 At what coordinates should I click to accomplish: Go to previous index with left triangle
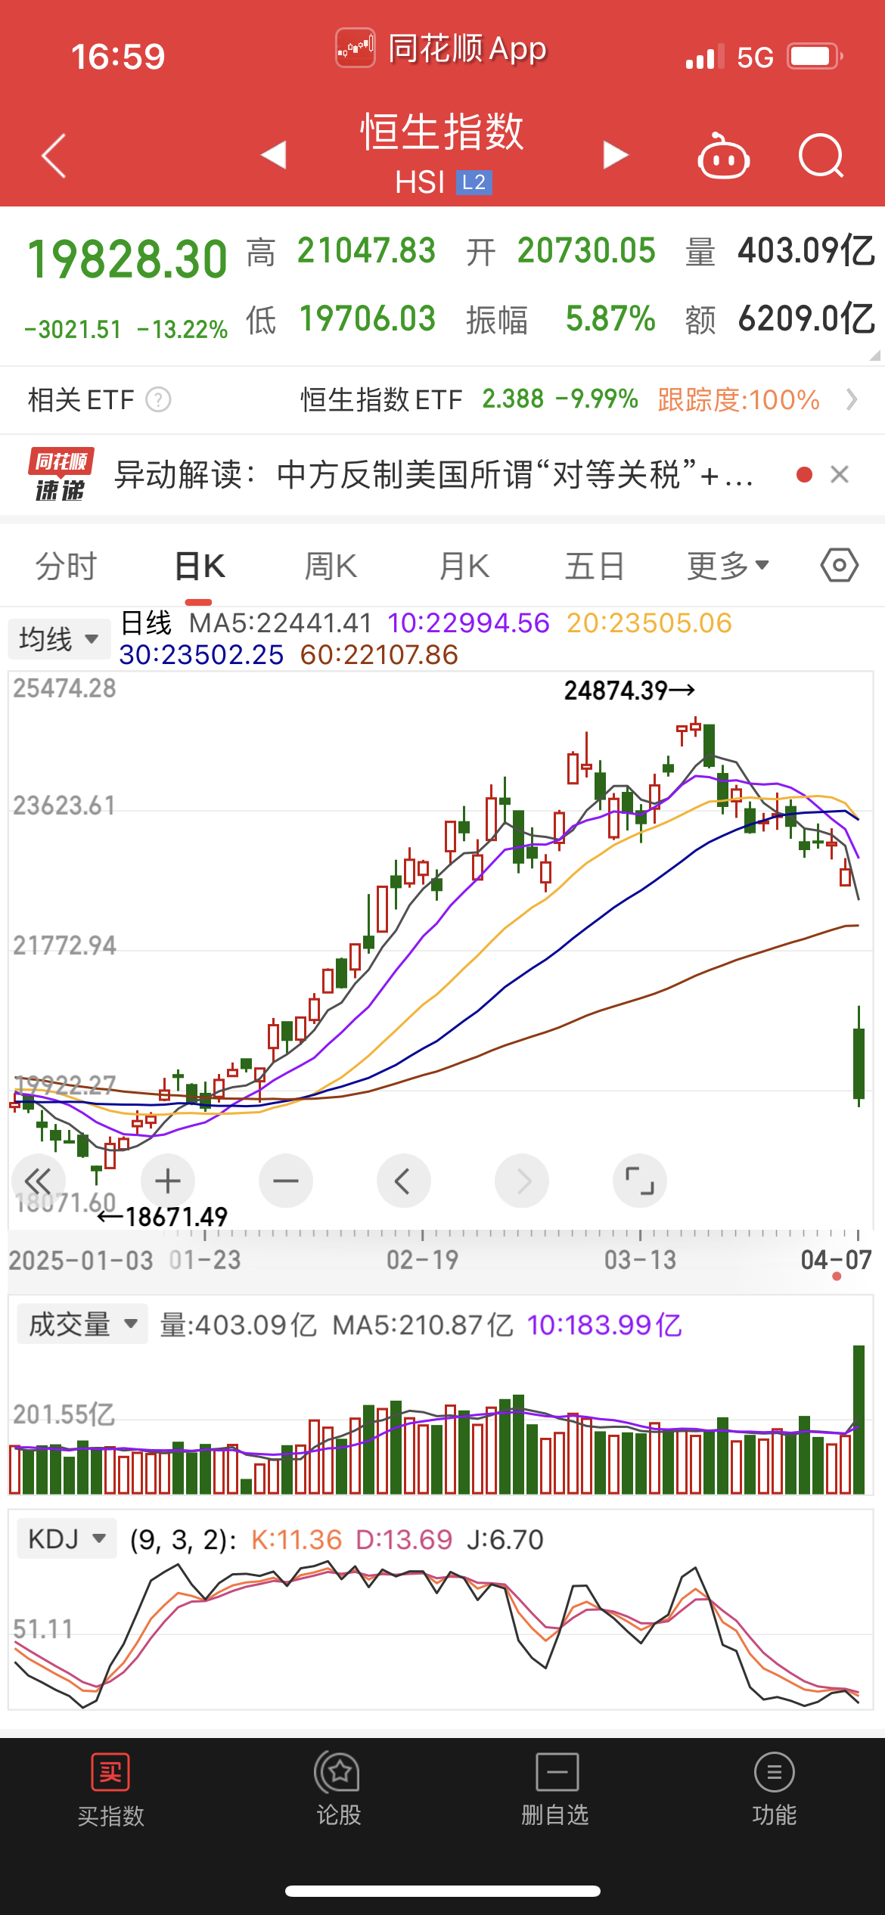[x=274, y=155]
